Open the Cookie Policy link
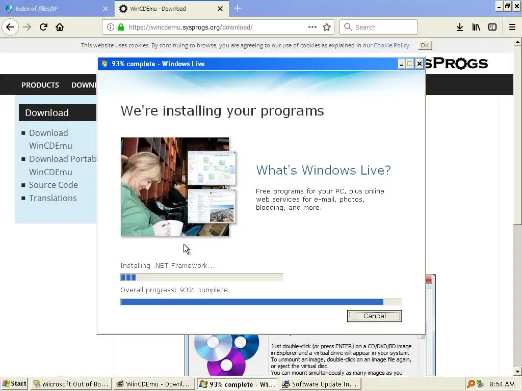The image size is (522, 391). pyautogui.click(x=391, y=45)
